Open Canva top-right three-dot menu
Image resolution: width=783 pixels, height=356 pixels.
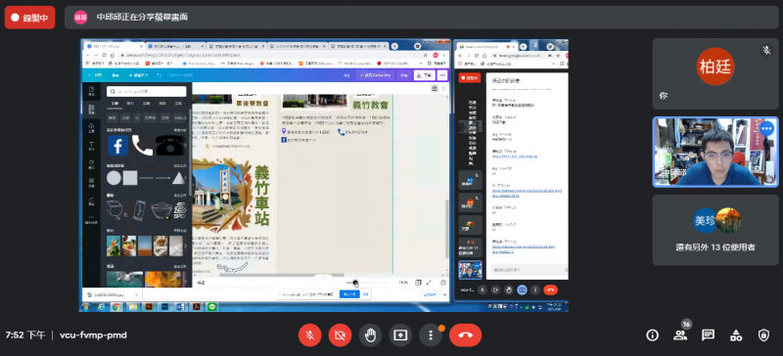pos(442,75)
